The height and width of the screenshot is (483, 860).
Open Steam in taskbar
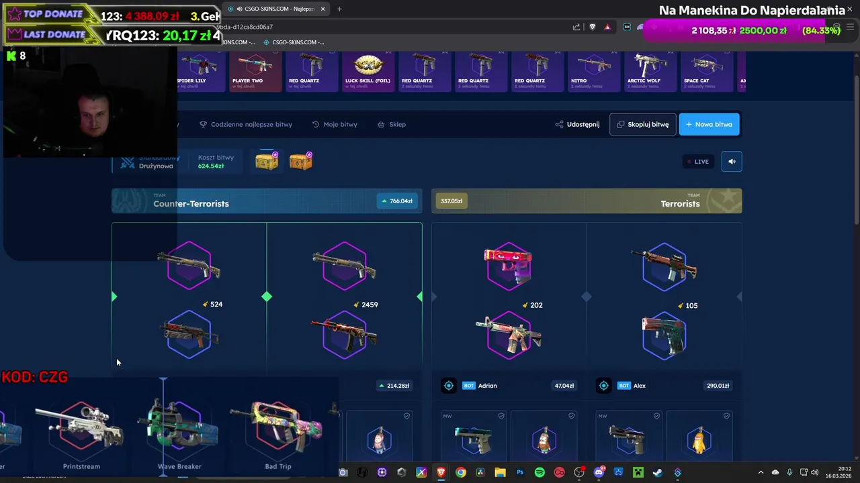(657, 472)
